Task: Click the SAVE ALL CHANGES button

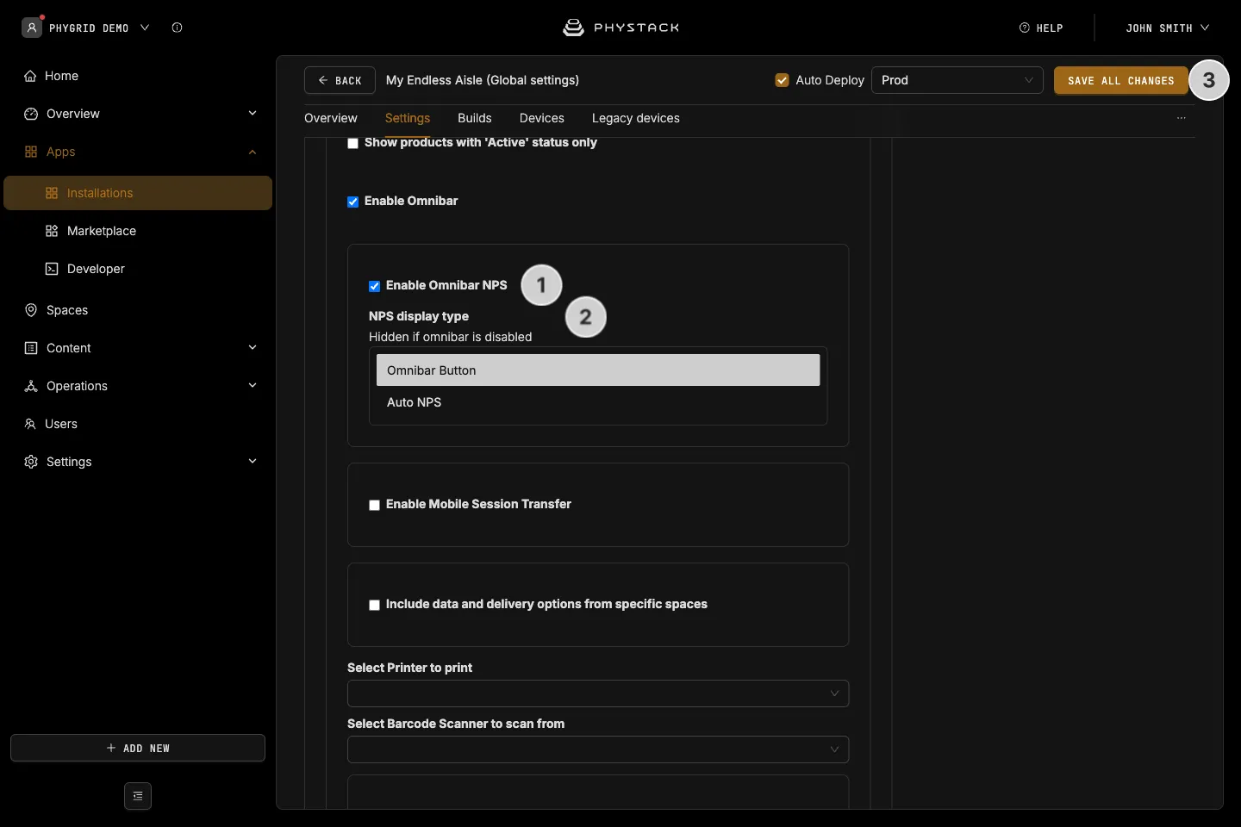Action: point(1121,80)
